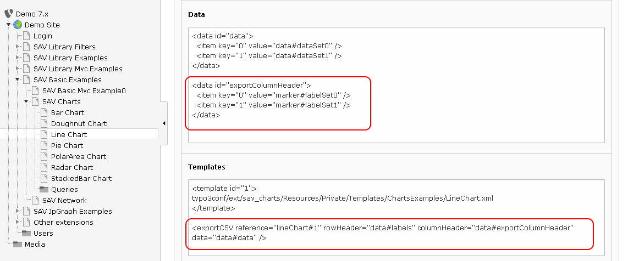Collapse the SAV Basic Examples node

coord(17,80)
